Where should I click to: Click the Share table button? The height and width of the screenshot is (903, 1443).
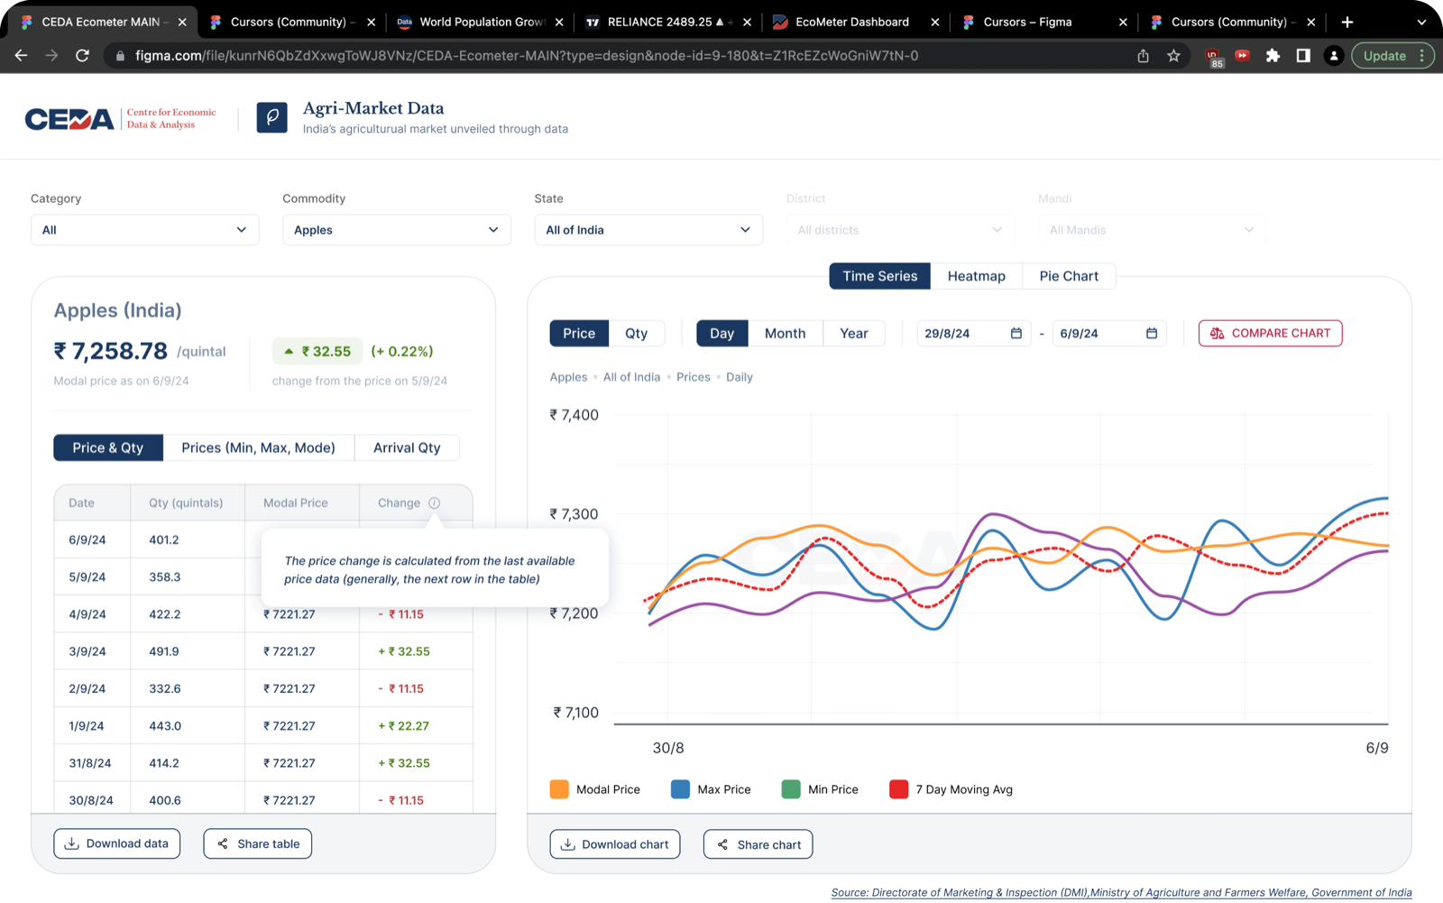[258, 843]
